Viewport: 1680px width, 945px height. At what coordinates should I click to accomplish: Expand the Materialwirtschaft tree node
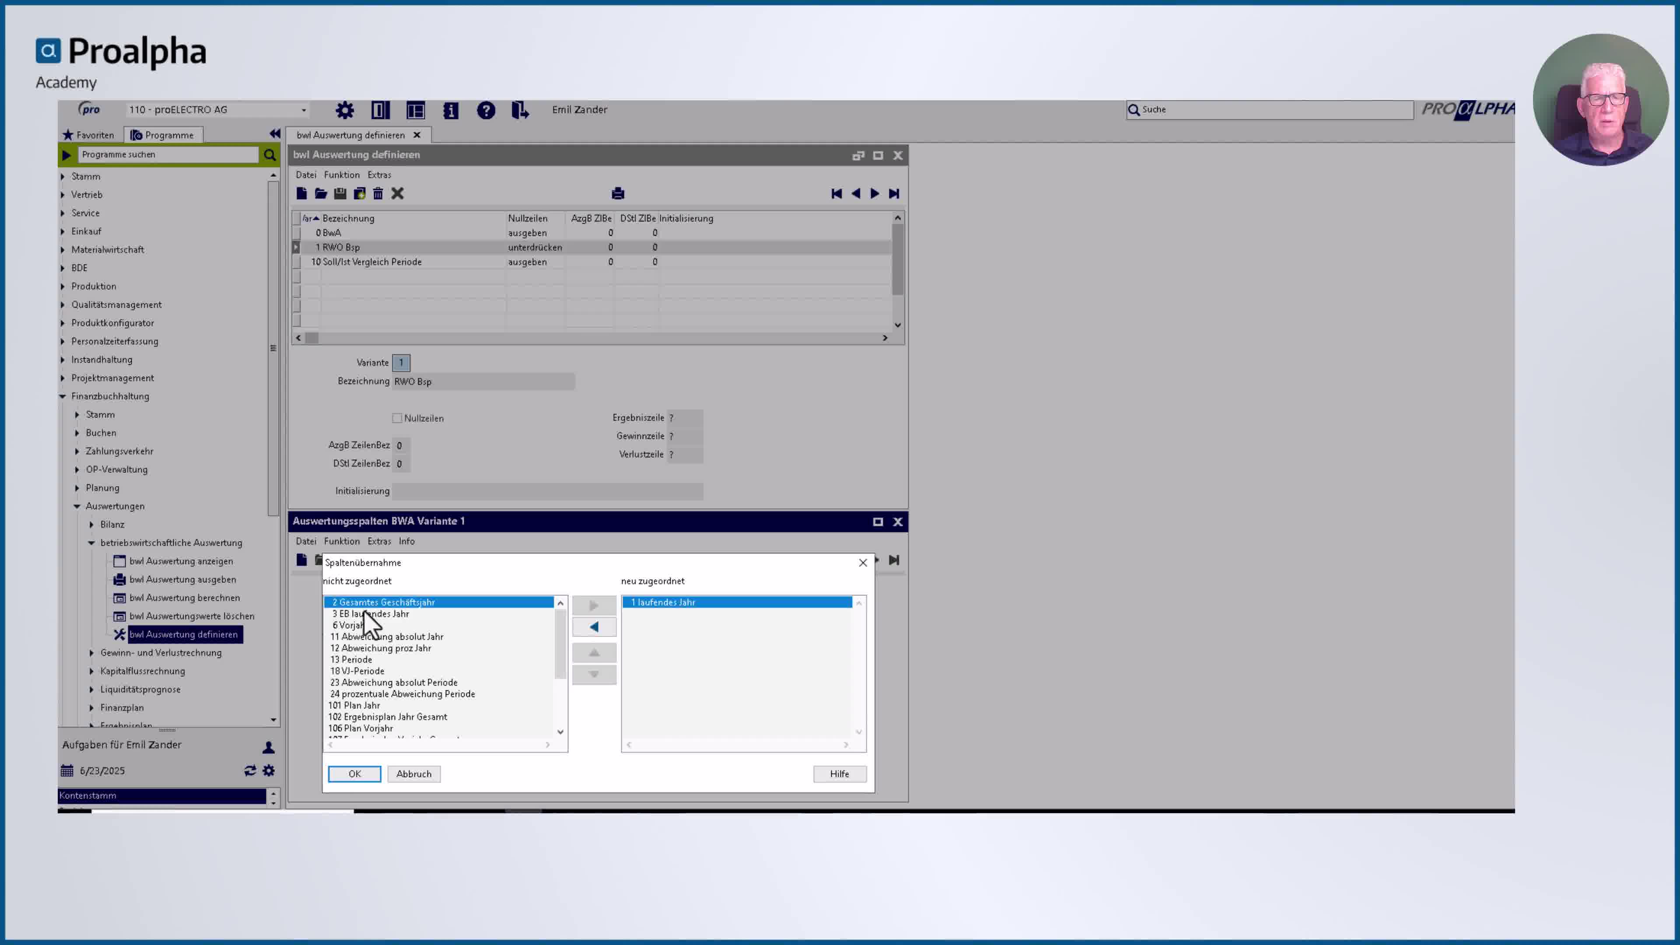pos(63,249)
